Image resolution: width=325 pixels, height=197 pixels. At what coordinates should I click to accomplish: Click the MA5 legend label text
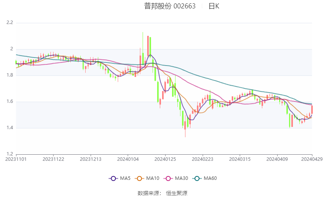point(125,178)
